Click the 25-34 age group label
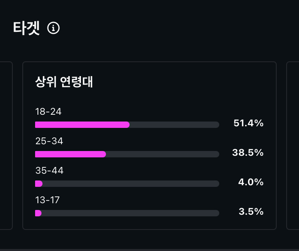Image resolution: width=299 pixels, height=251 pixels. 49,141
